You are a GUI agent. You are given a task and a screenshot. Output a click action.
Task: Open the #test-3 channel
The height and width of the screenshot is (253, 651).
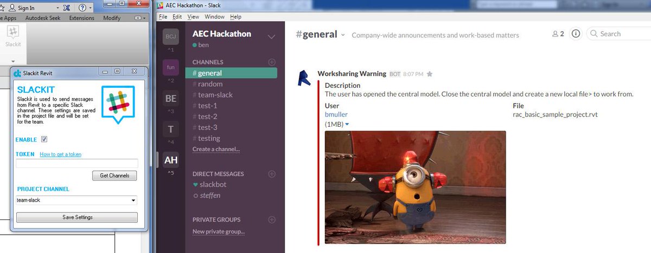[x=205, y=127]
